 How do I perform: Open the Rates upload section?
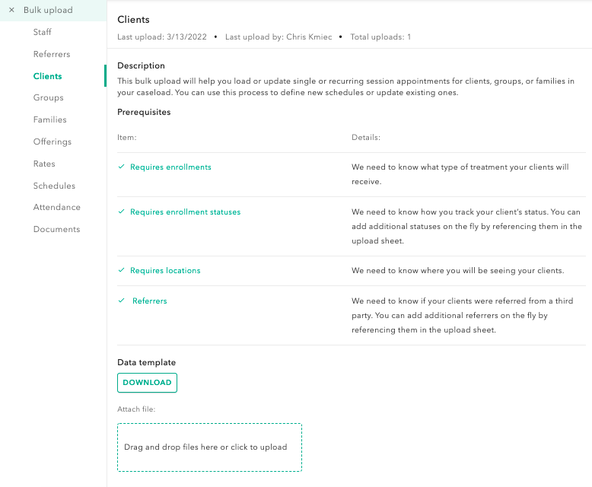(44, 164)
